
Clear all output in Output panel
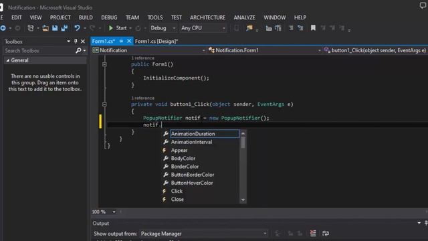[313, 234]
